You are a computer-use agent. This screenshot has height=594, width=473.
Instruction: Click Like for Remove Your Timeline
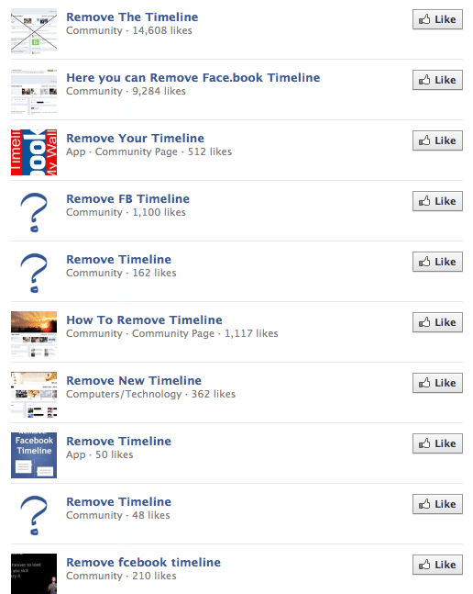coord(437,140)
